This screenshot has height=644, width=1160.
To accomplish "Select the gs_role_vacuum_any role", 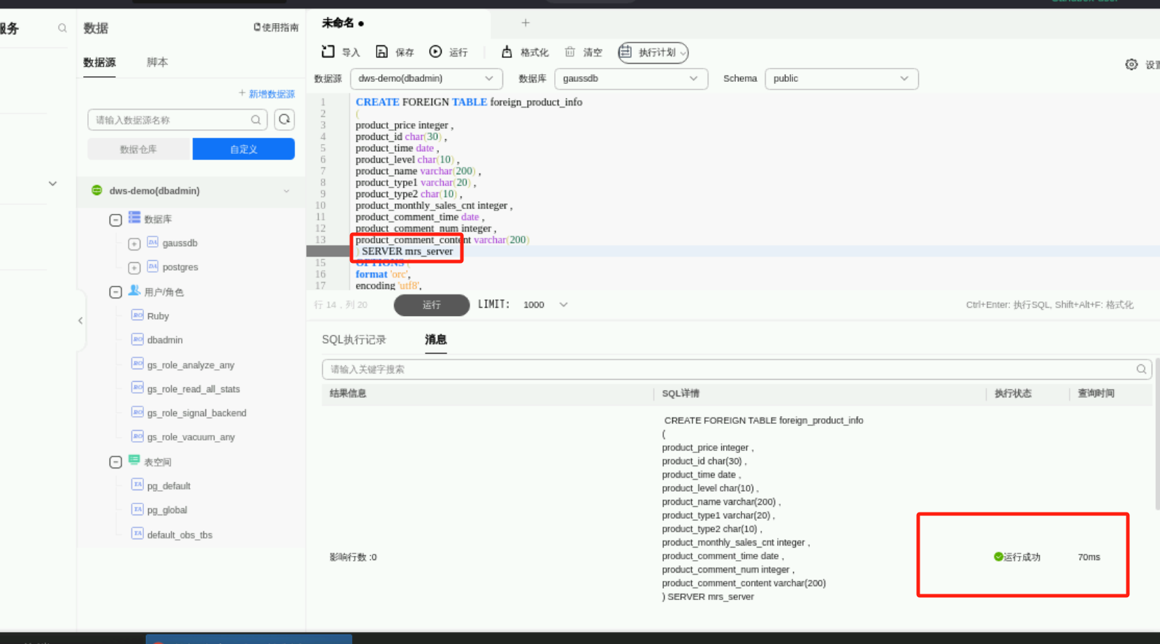I will point(191,437).
